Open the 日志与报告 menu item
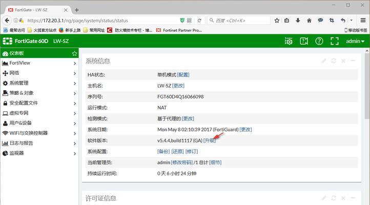This screenshot has height=205, width=370. pos(39,143)
